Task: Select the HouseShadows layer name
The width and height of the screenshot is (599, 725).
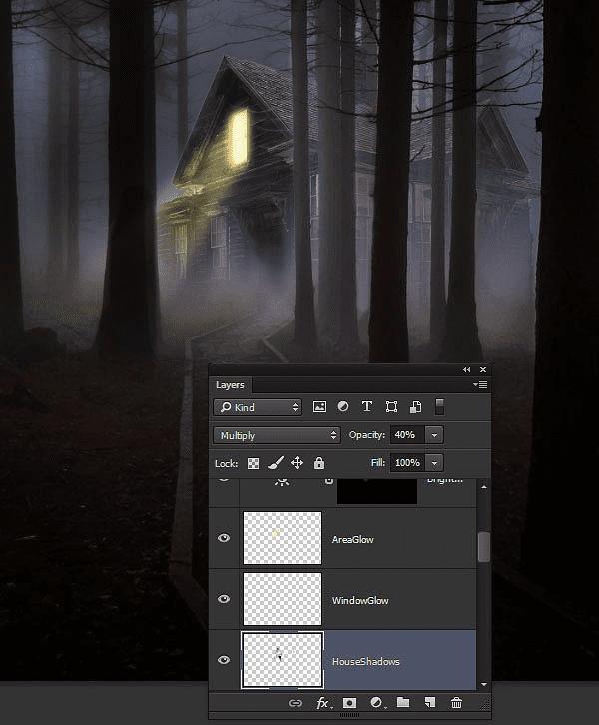Action: click(x=366, y=662)
